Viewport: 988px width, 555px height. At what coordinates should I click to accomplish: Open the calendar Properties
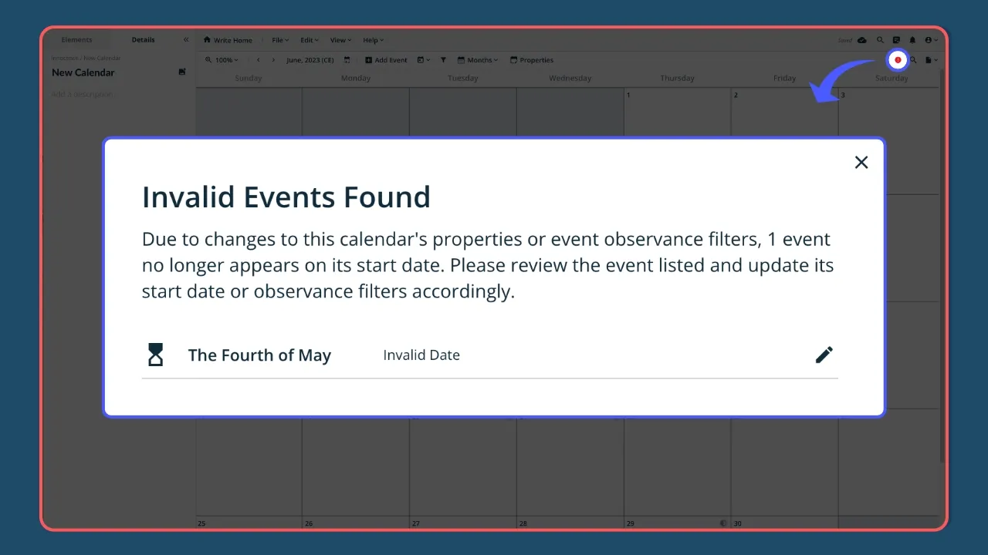pos(532,59)
